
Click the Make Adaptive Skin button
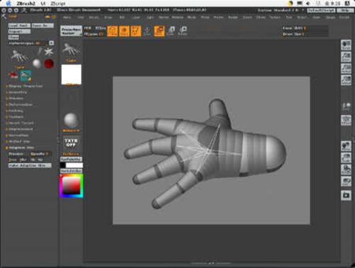(30, 166)
